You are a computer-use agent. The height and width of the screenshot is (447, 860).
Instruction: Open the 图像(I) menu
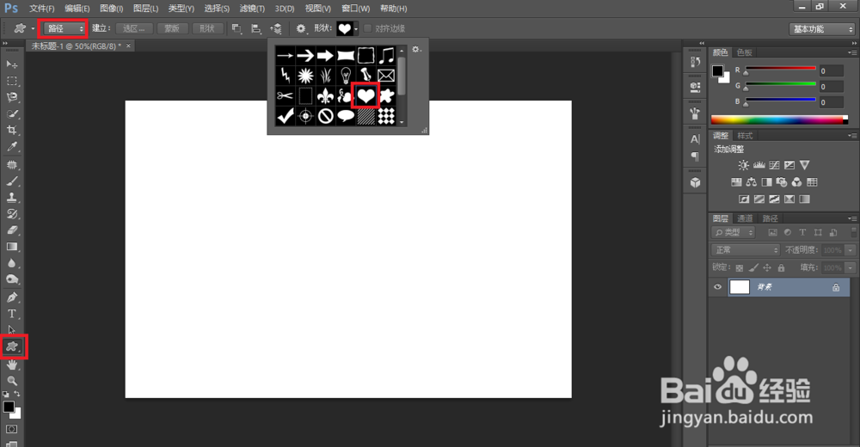111,9
